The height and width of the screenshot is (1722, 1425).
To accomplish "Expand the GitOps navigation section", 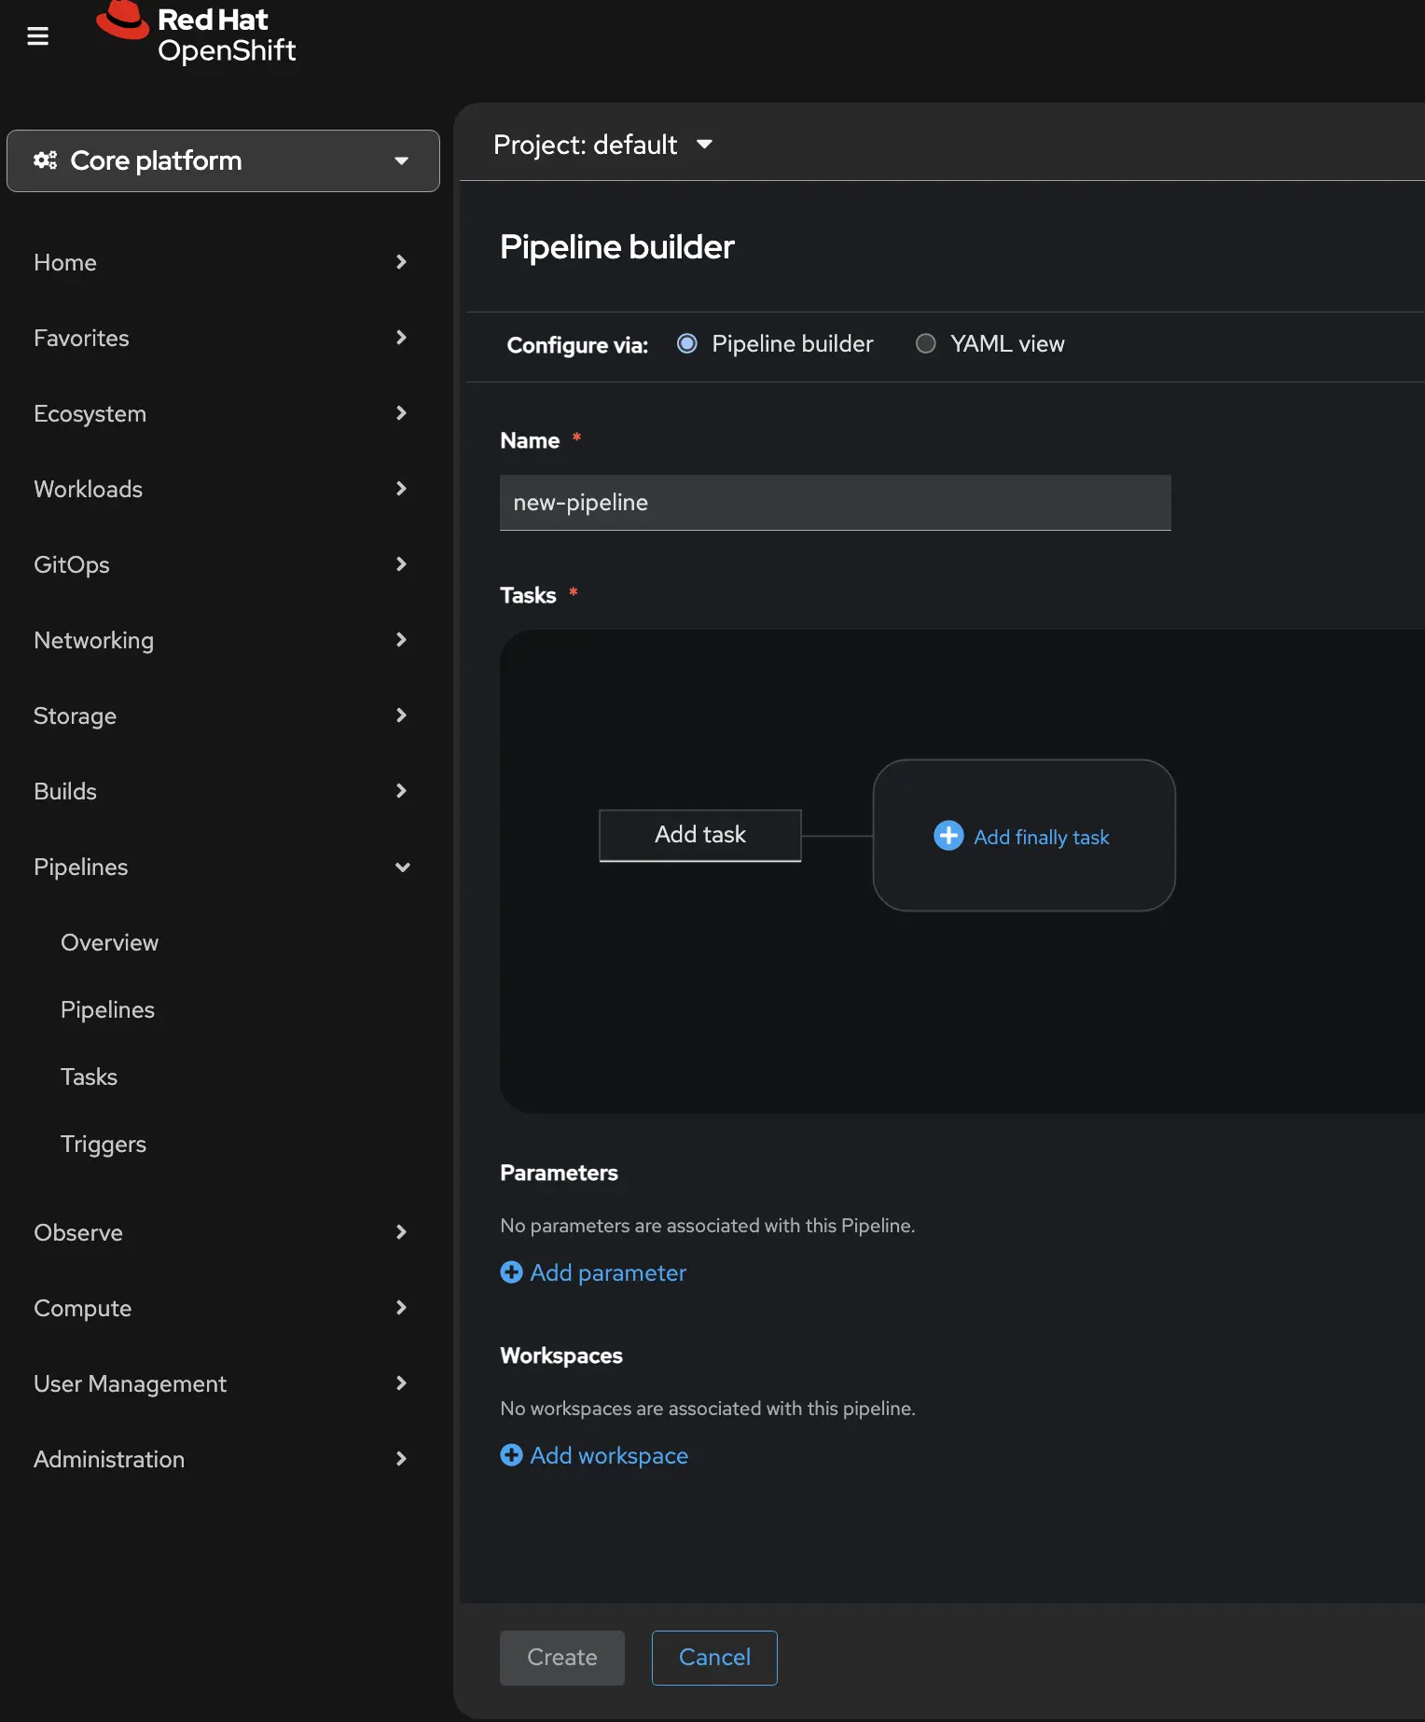I will (x=222, y=564).
